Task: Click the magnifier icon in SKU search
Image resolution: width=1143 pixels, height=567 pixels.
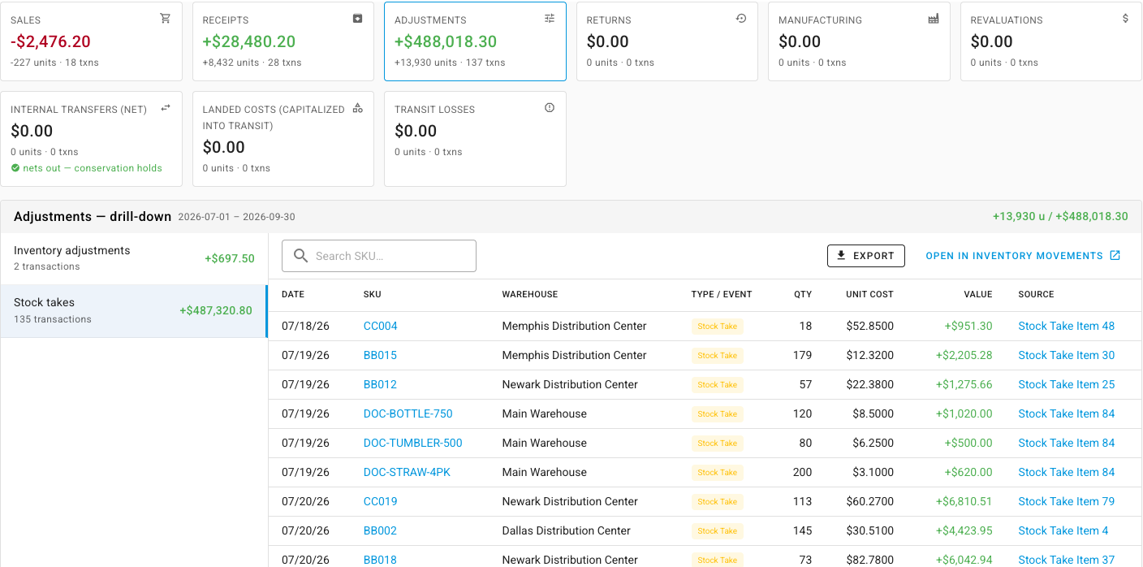Action: pos(300,256)
